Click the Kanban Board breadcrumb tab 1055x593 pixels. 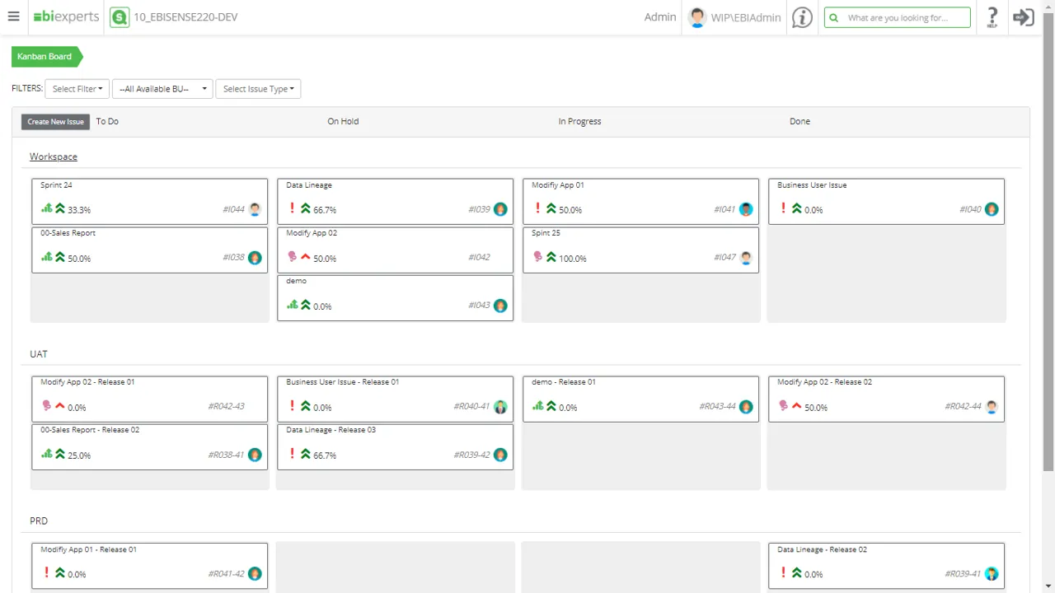[x=47, y=57]
